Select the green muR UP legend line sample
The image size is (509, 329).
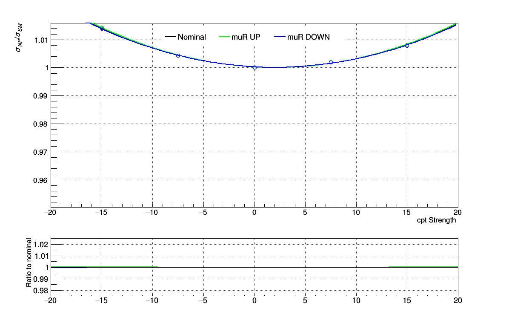(x=224, y=37)
